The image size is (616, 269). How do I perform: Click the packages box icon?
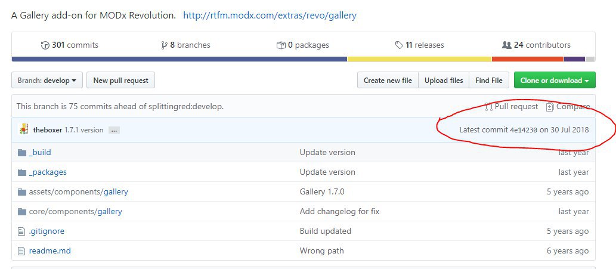point(281,45)
